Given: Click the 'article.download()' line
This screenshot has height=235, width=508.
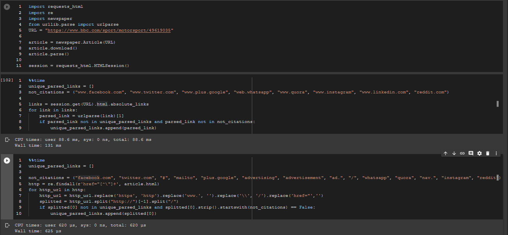Looking at the screenshot, I should 53,48.
